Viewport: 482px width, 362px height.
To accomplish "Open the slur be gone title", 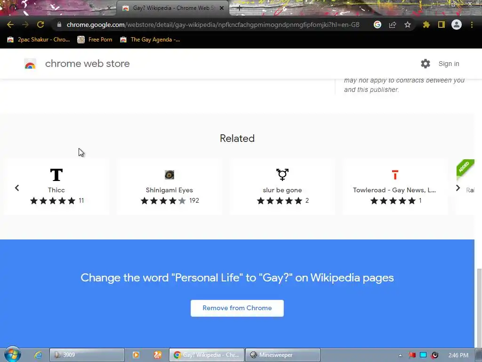I will click(282, 190).
